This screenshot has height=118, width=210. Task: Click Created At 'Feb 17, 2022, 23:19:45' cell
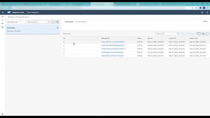point(177,45)
